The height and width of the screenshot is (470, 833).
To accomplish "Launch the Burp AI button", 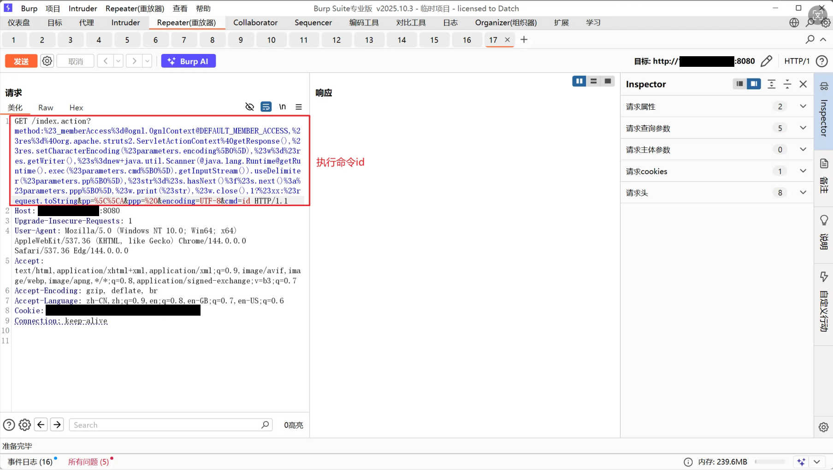I will click(x=188, y=61).
